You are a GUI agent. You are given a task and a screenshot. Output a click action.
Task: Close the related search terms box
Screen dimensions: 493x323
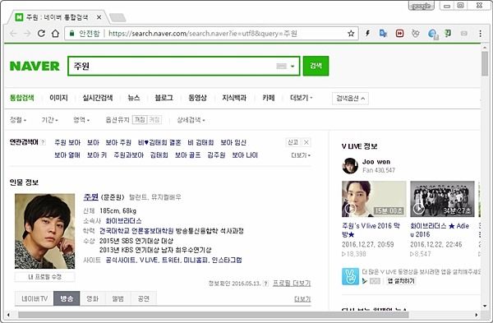(x=306, y=142)
